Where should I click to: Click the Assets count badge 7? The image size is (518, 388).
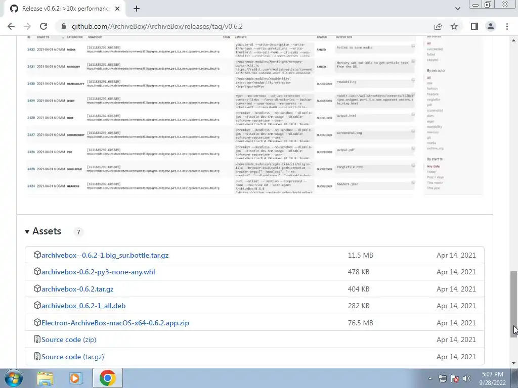[78, 232]
